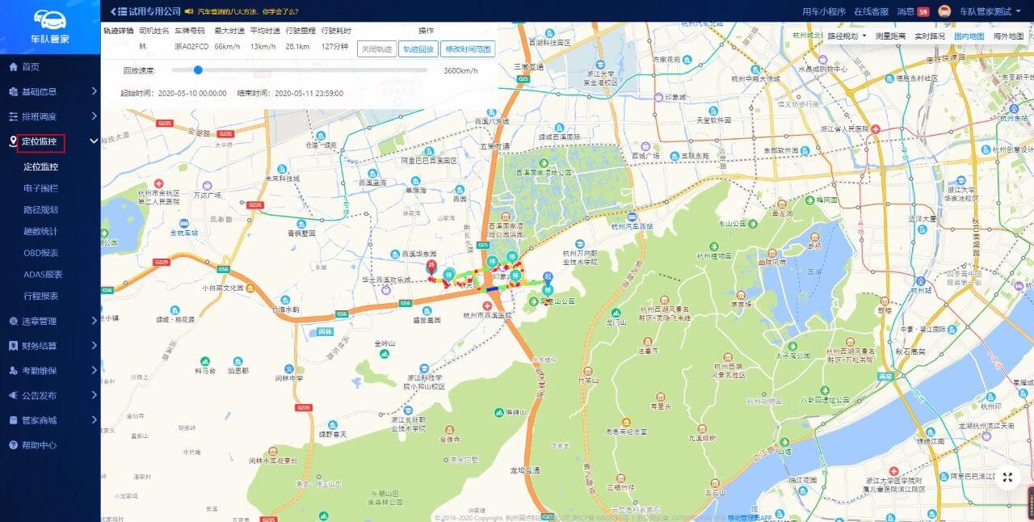Screen dimensions: 1034x522
Task: Open messages with the red 59 badge
Action: [x=913, y=11]
